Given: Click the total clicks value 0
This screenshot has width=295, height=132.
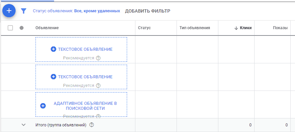Looking at the screenshot, I should pos(251,125).
